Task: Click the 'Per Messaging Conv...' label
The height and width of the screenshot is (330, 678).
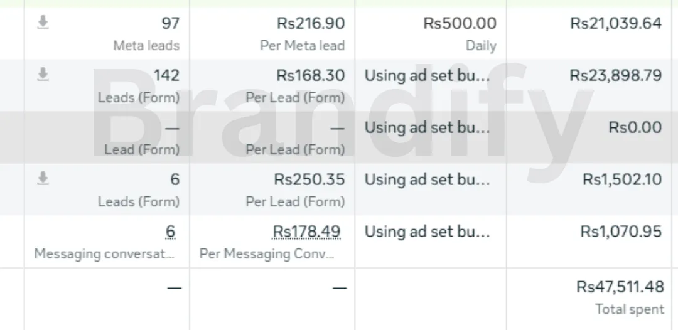Action: click(x=267, y=254)
